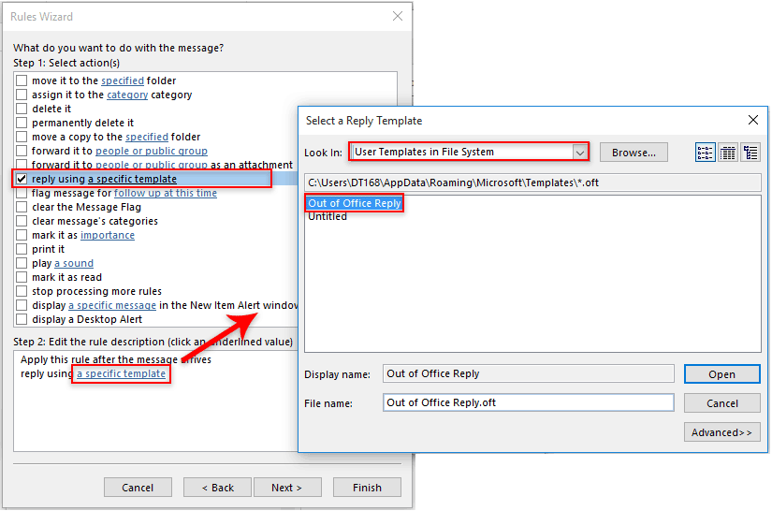The height and width of the screenshot is (511, 772).
Task: Click into the File name text field
Action: click(x=529, y=402)
